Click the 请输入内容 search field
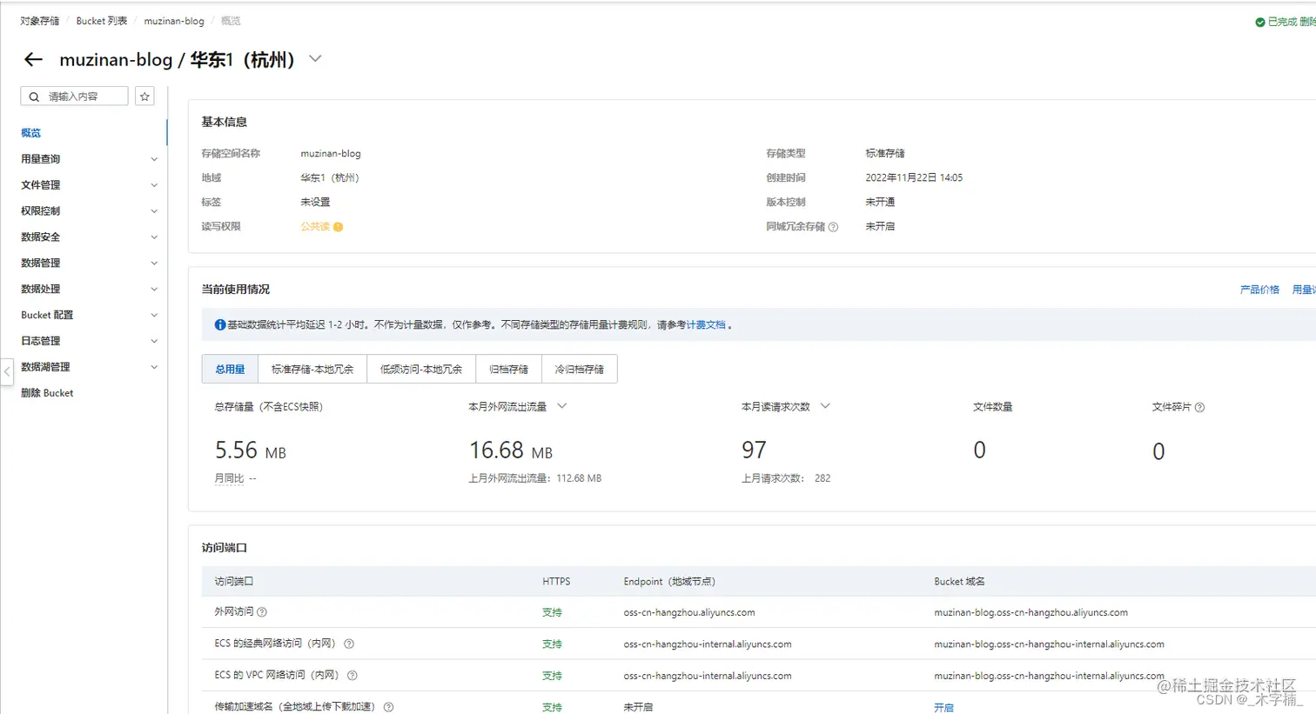 pyautogui.click(x=74, y=97)
